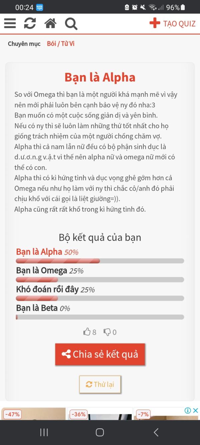Open the Bói / Tử Vi category

coord(61,44)
